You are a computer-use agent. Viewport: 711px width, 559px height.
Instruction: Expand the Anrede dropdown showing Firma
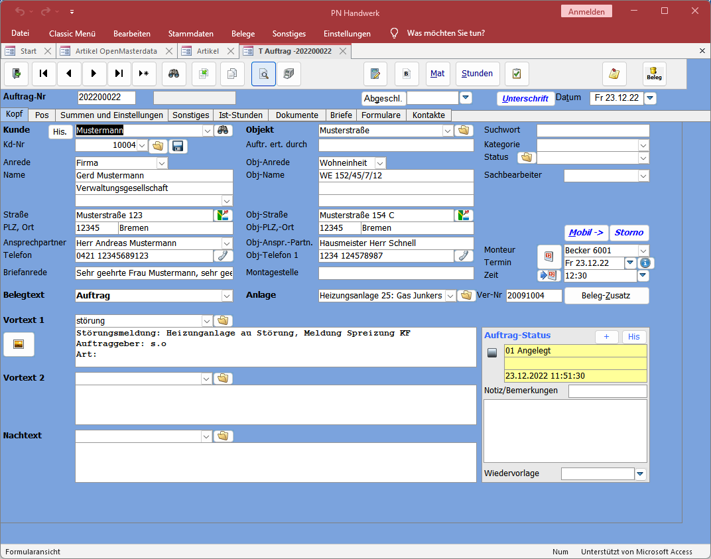point(162,163)
